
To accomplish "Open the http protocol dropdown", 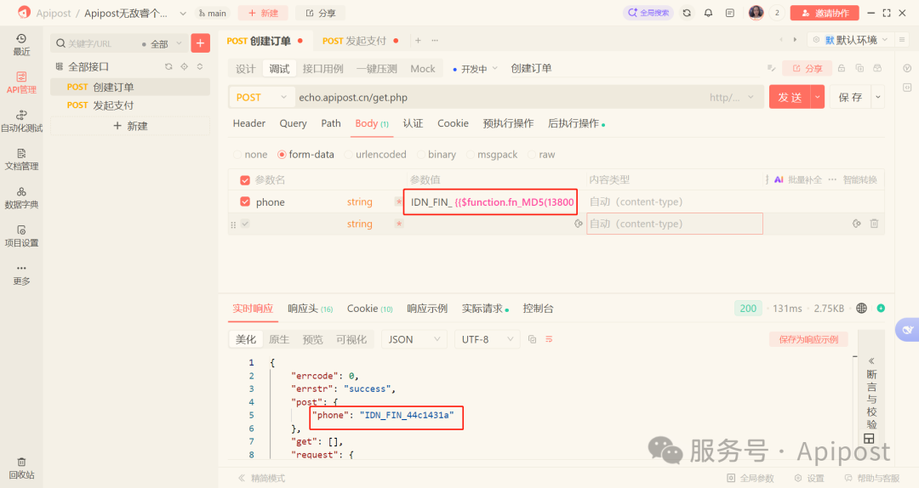I will [x=732, y=97].
